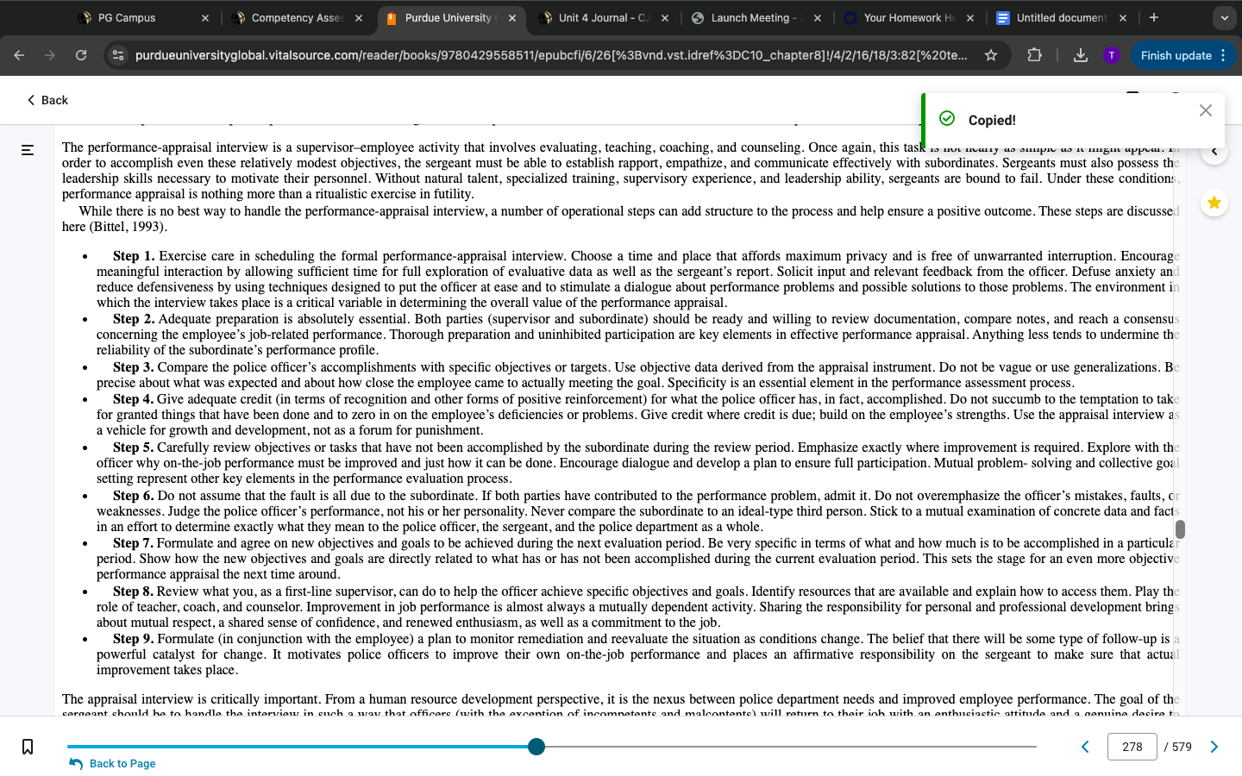Open Chrome three-dot menu beside Finish update
The height and width of the screenshot is (776, 1242).
click(1223, 55)
